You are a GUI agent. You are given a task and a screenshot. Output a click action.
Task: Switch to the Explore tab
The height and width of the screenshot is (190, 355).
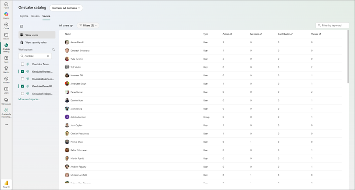click(24, 16)
